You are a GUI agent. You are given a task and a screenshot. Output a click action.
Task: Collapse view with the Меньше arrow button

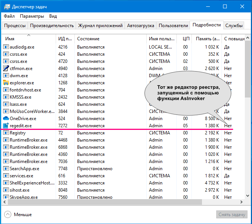[x=8, y=214]
